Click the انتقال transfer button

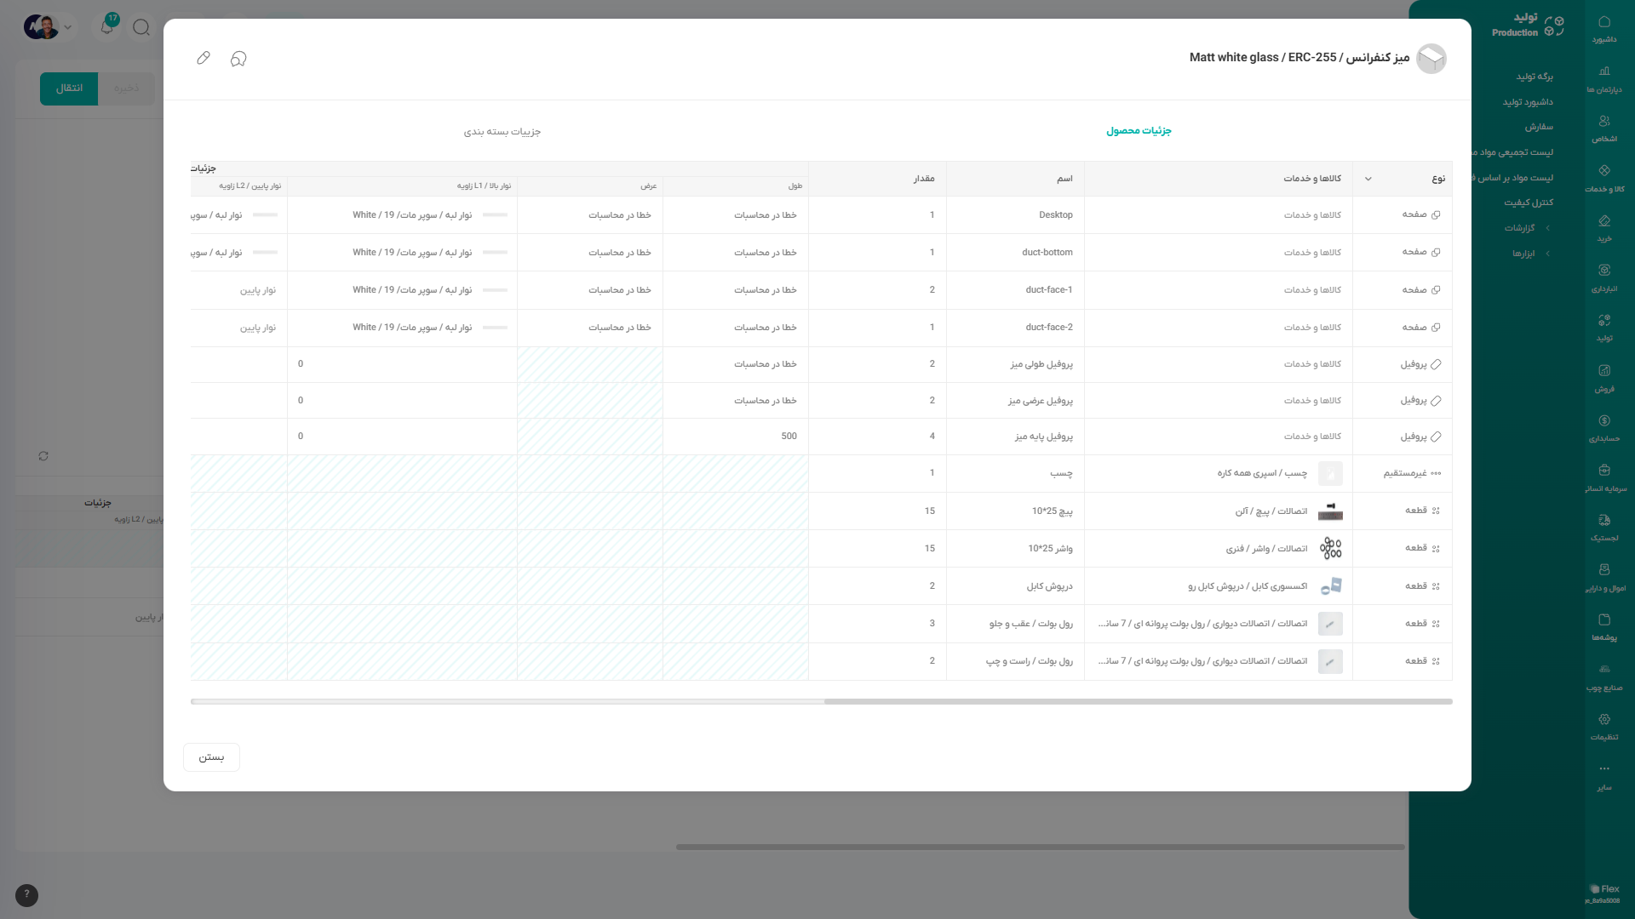[69, 88]
